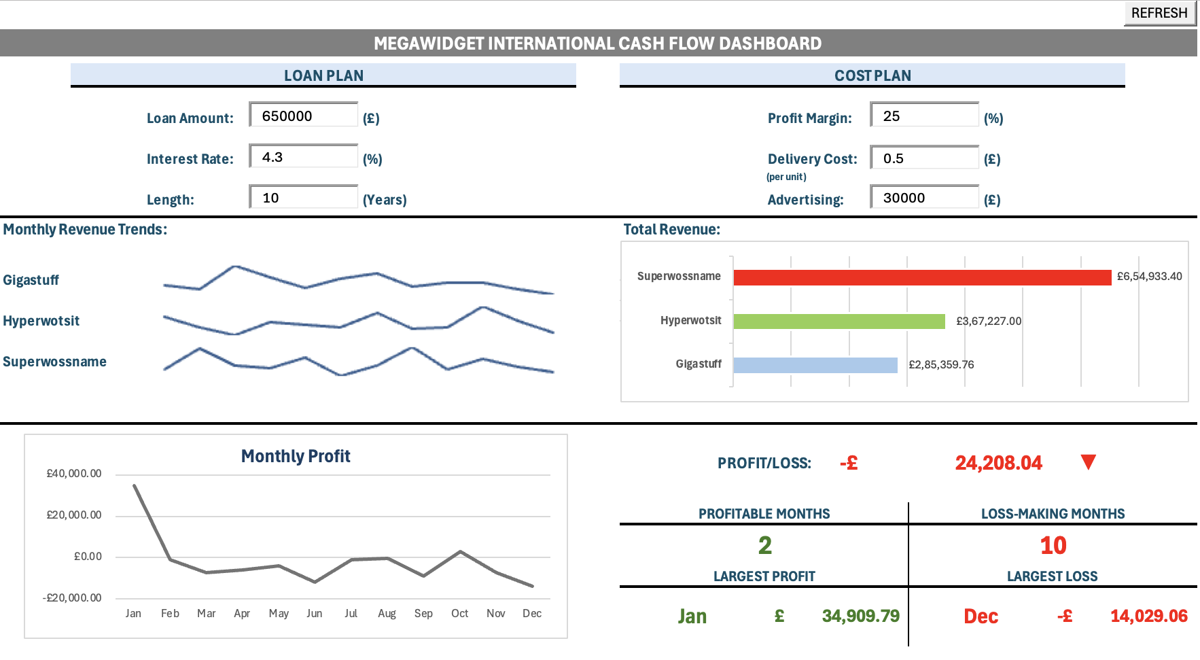
Task: Click the COST PLAN header
Action: [x=872, y=75]
